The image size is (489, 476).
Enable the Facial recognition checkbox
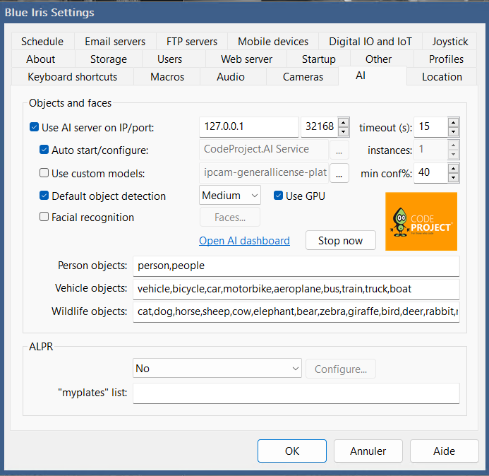(44, 218)
